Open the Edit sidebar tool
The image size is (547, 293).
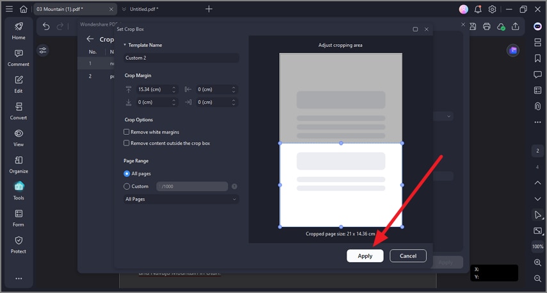pos(19,84)
